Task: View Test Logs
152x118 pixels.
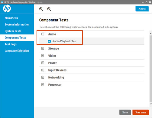Action: (x=11, y=44)
